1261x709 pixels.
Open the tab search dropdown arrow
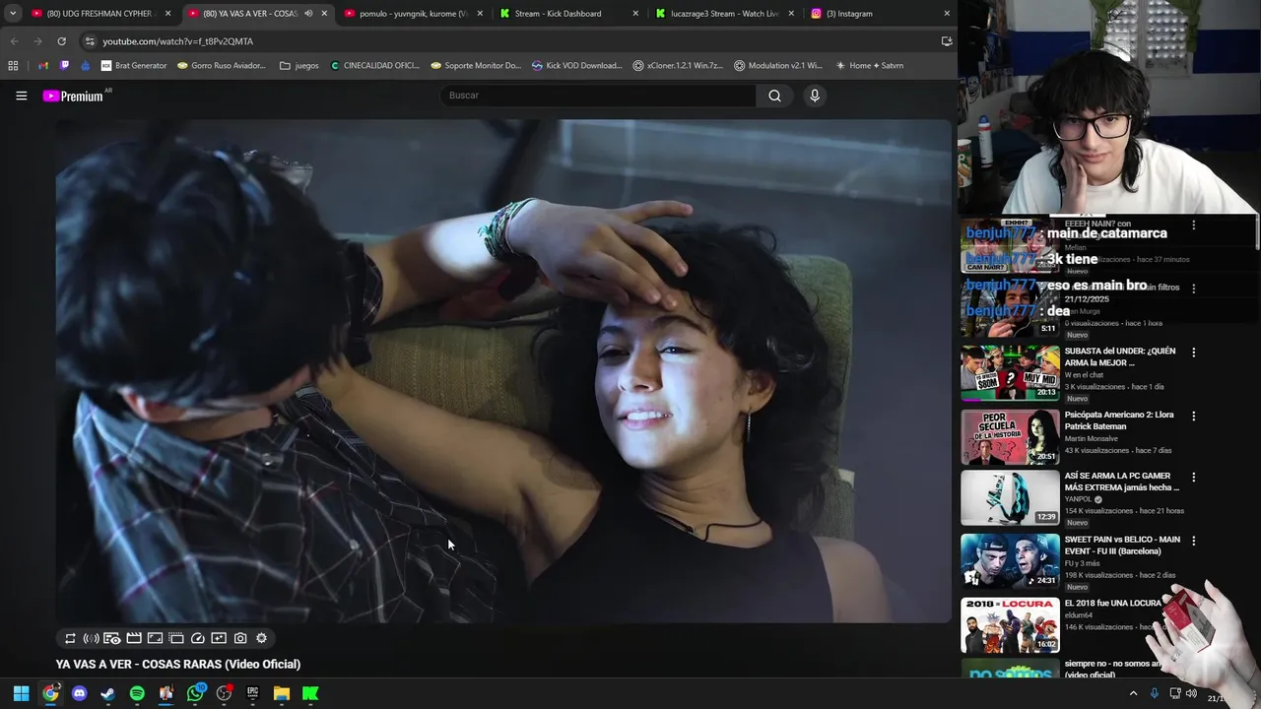[12, 14]
